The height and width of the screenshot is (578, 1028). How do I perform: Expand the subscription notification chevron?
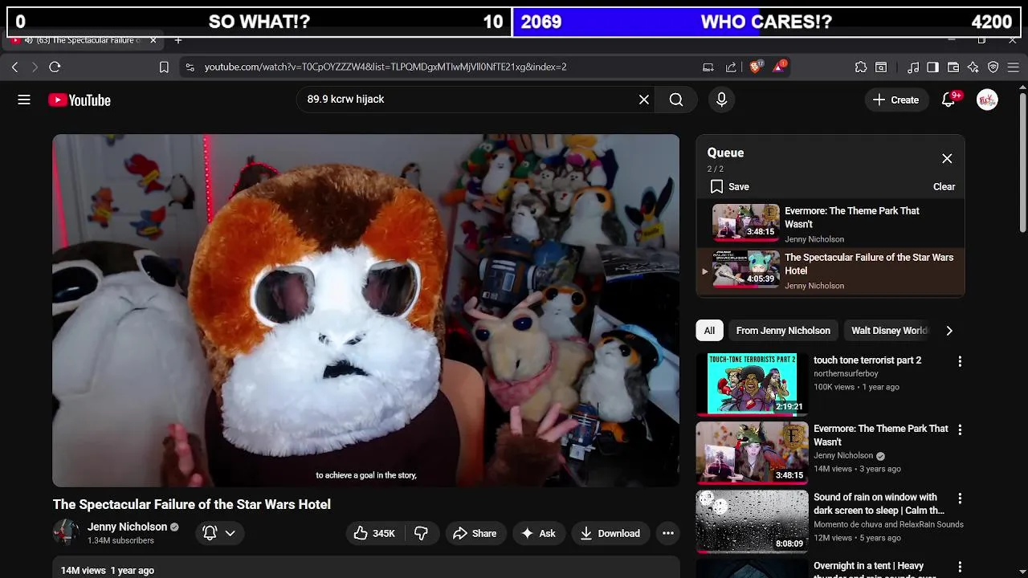(230, 533)
